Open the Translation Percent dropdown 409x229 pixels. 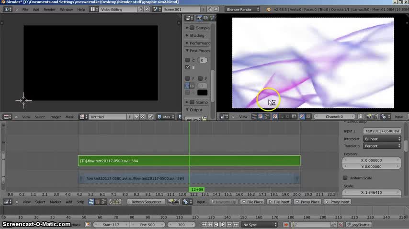click(x=382, y=146)
